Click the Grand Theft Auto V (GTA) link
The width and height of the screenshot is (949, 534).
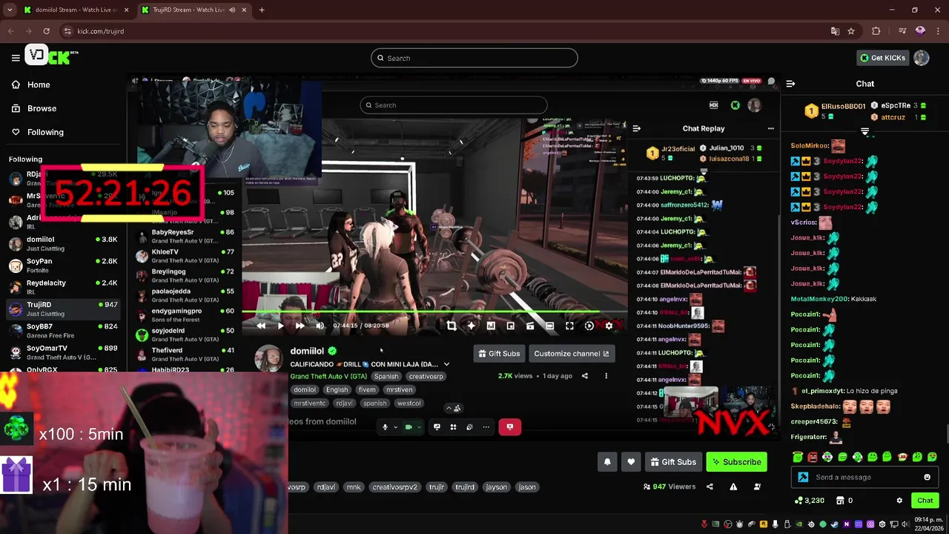pos(328,377)
